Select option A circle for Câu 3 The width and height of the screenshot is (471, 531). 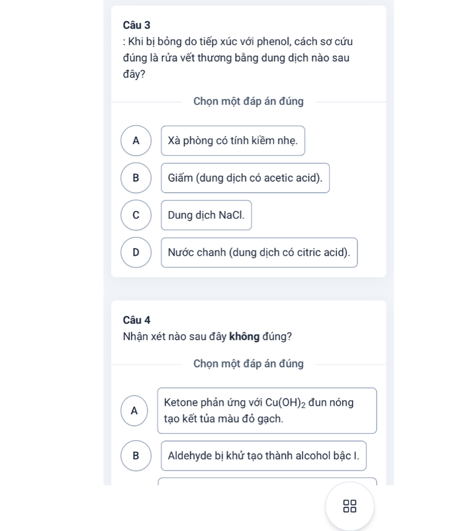[136, 140]
